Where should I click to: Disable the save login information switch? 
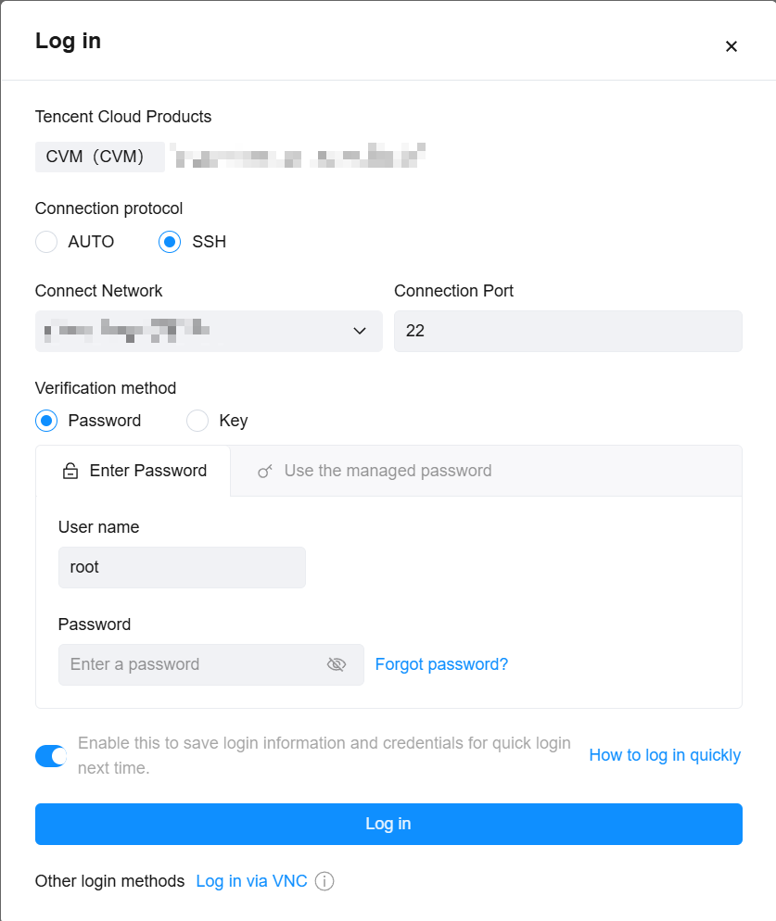point(51,755)
